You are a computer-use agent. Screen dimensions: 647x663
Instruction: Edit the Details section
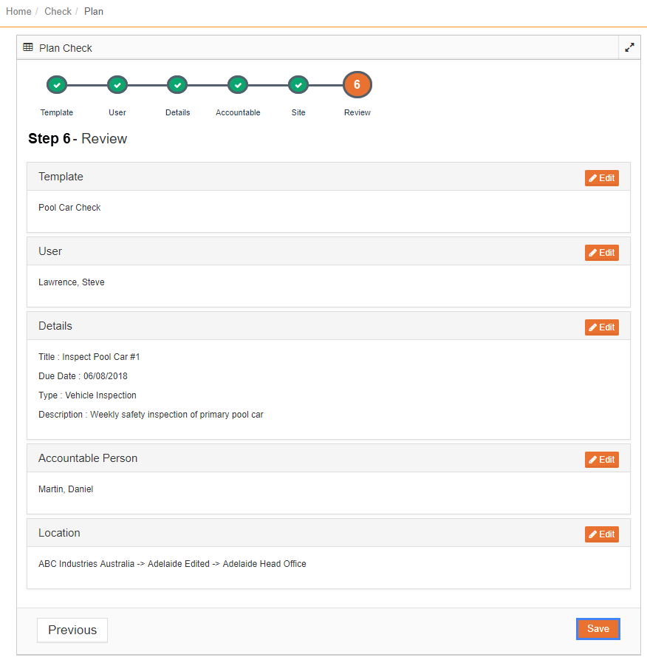(x=601, y=327)
